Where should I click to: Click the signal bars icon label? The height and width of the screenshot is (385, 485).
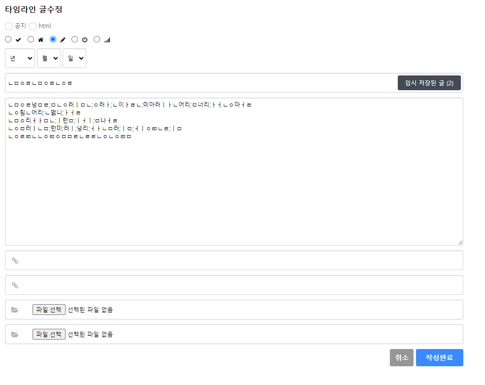(107, 39)
